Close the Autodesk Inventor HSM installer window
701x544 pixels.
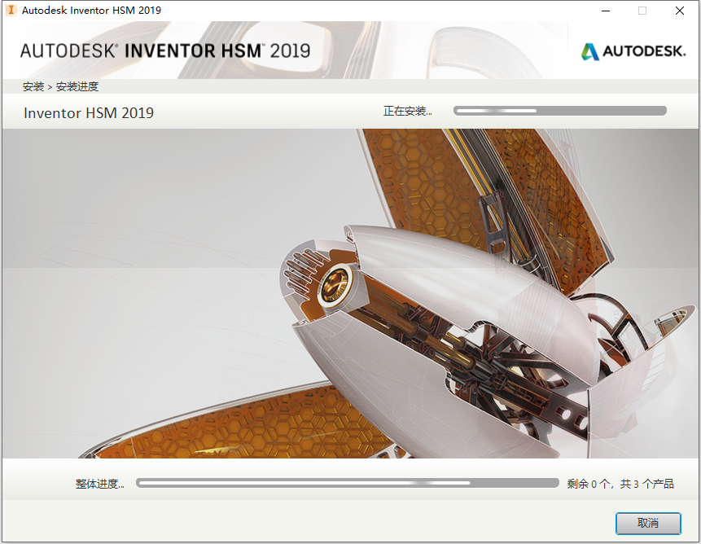[x=680, y=11]
